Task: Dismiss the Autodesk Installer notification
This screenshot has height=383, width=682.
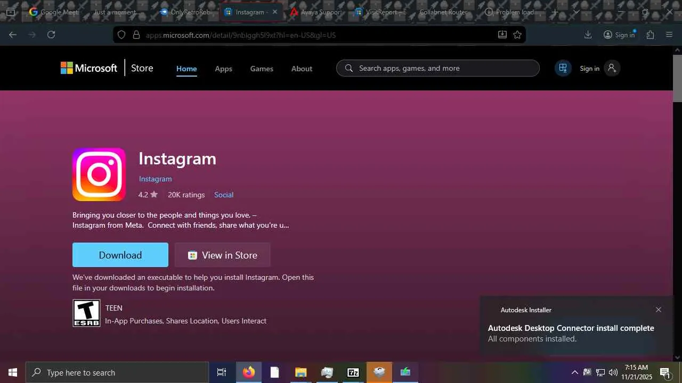Action: coord(659,310)
